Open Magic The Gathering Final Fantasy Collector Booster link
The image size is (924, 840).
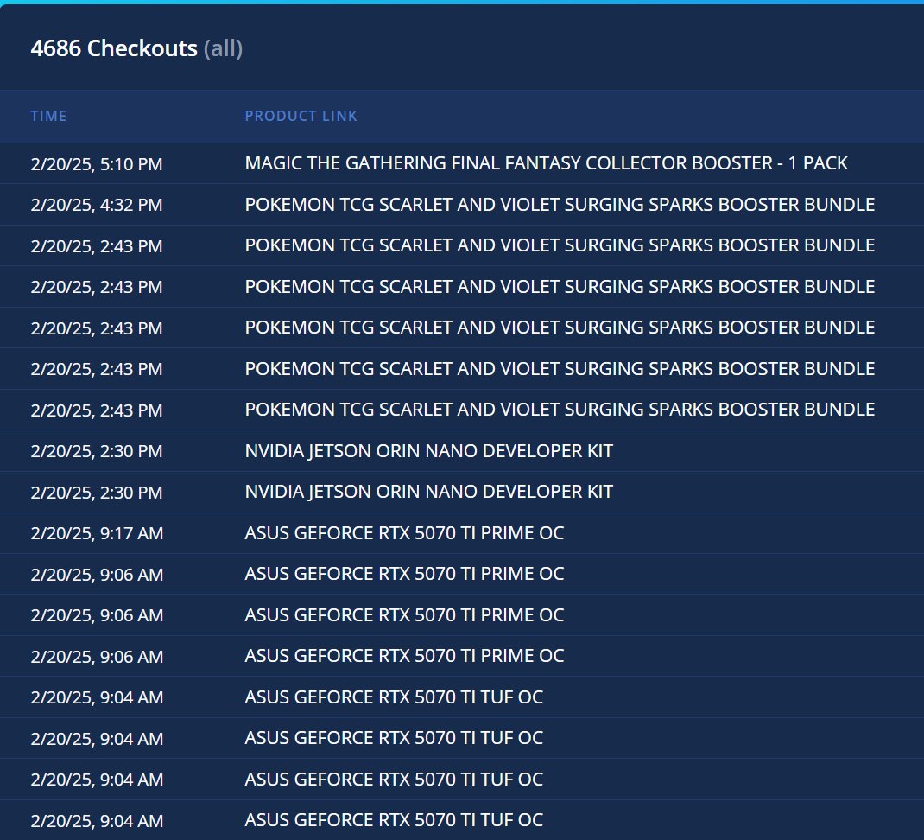pyautogui.click(x=547, y=163)
